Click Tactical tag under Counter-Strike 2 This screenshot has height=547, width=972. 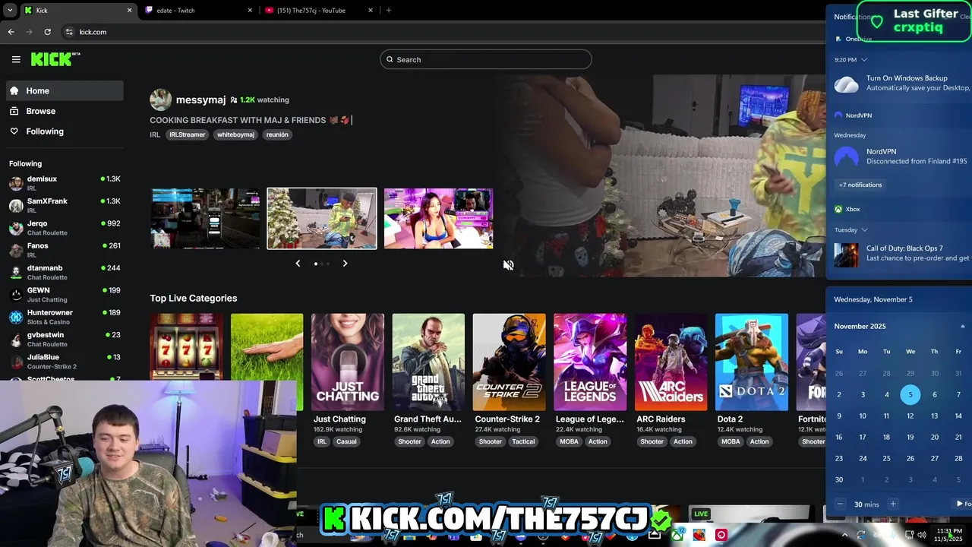click(523, 441)
